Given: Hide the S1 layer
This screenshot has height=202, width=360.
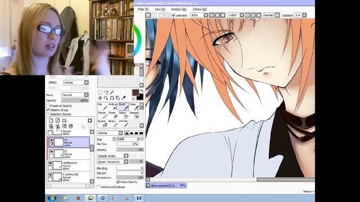Looking at the screenshot, I should [51, 151].
